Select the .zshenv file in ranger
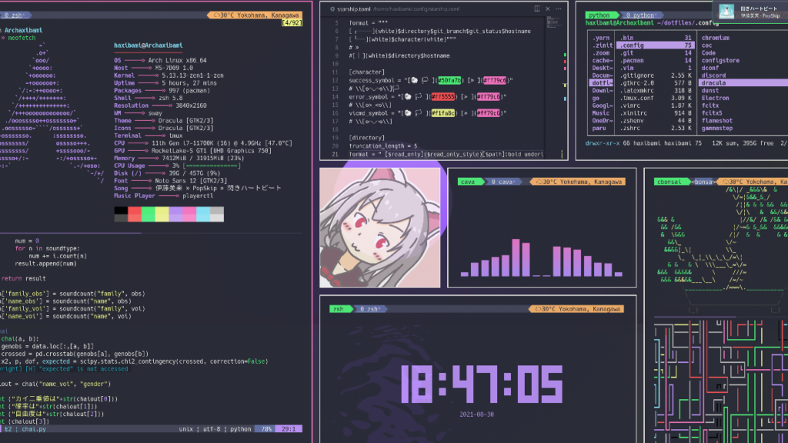Screen dimensions: 788x443 pos(656,121)
